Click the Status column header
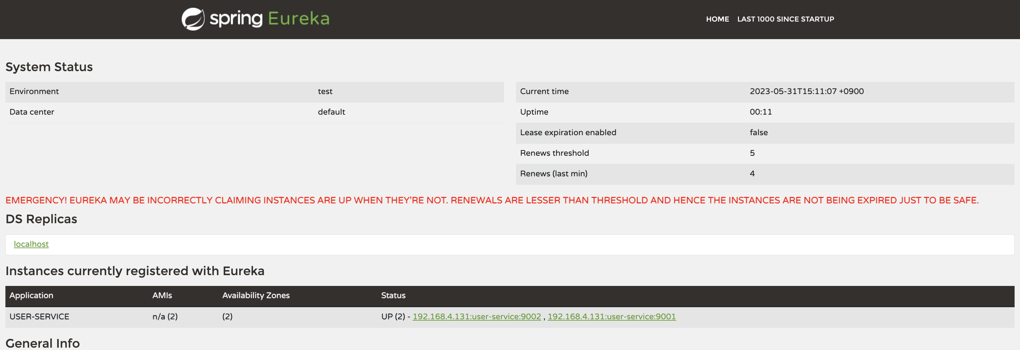Screen dimensions: 1020x350 pos(393,295)
